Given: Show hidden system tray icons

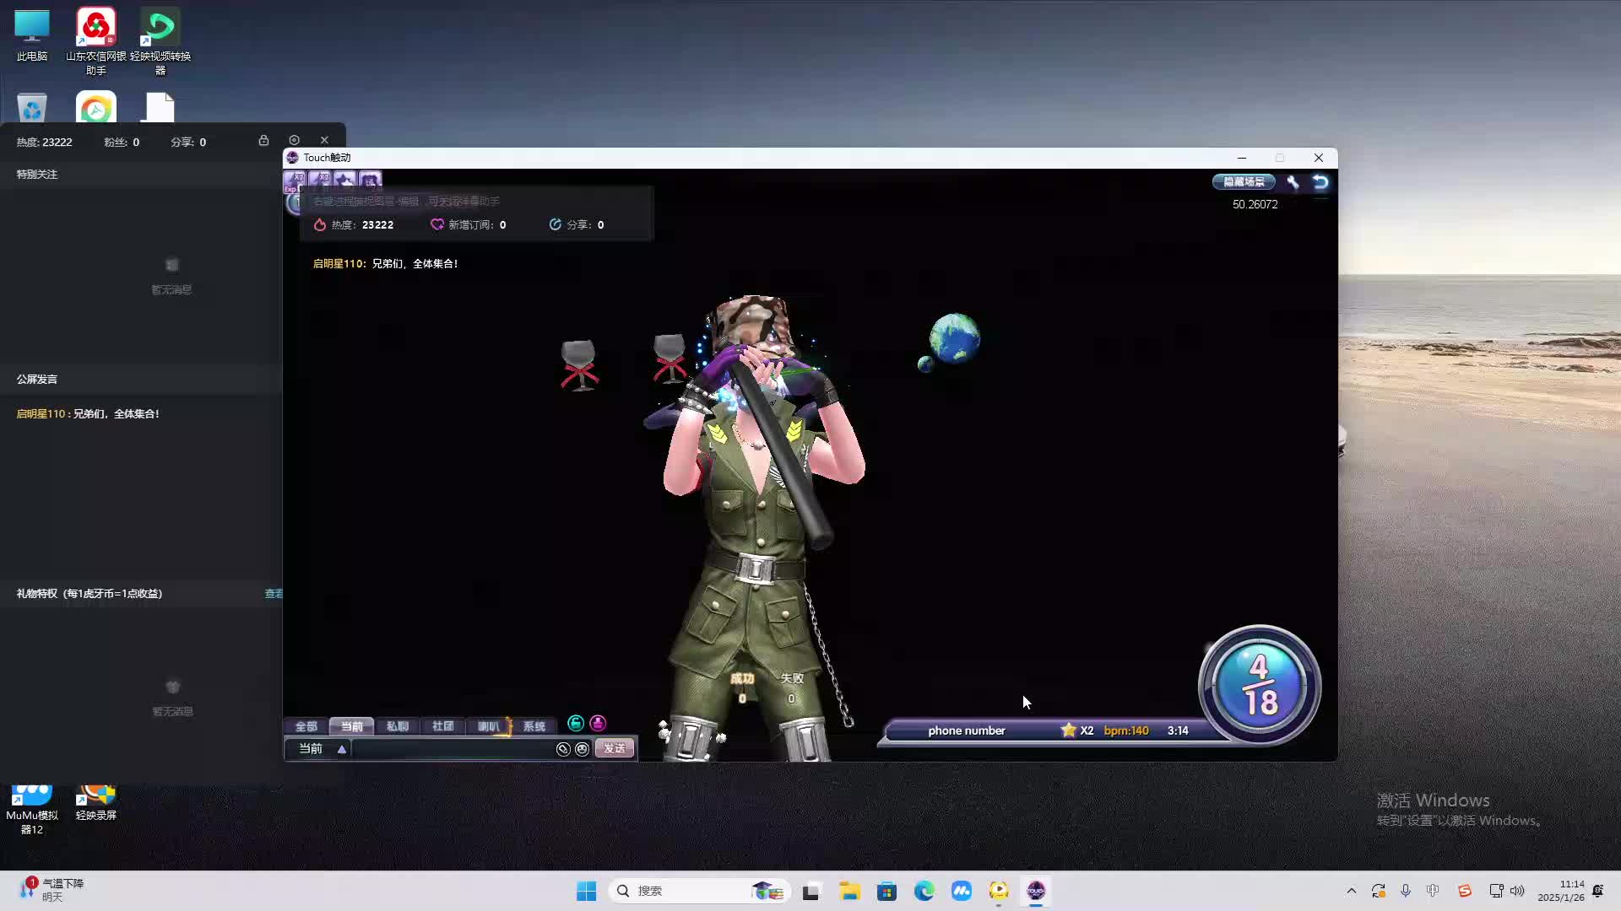Looking at the screenshot, I should [1351, 891].
